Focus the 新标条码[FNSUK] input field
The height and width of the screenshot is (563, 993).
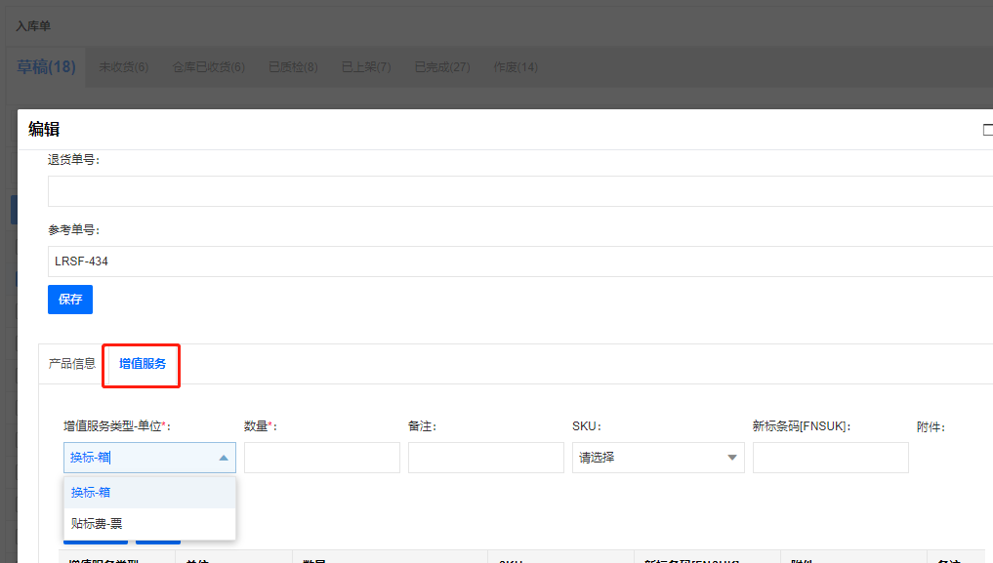[830, 458]
